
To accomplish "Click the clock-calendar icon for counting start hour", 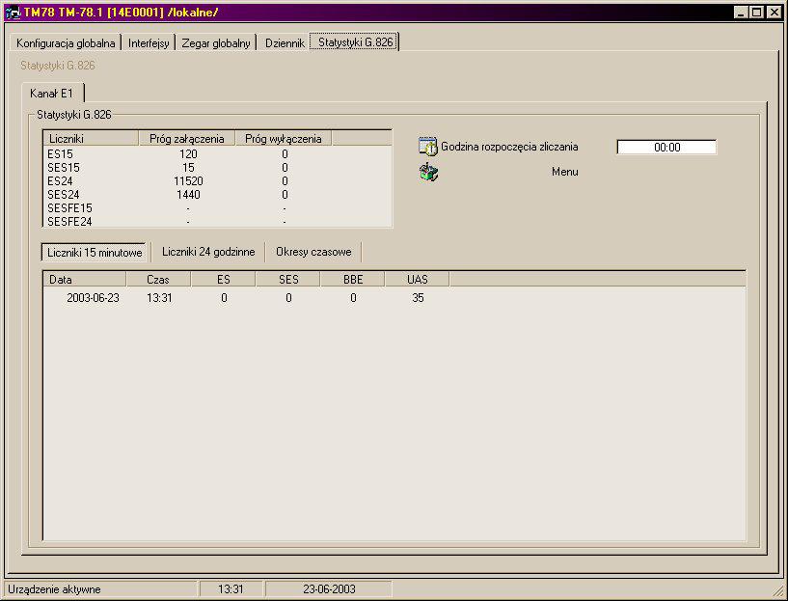I will tap(428, 147).
